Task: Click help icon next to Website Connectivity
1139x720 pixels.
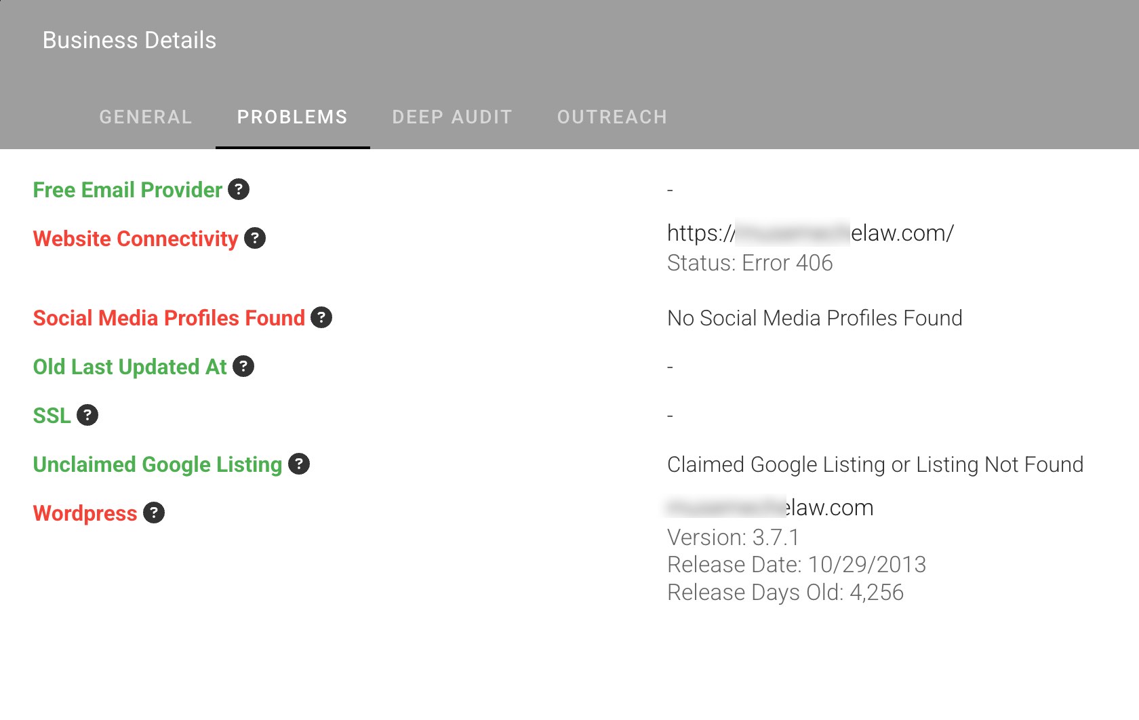Action: [x=255, y=238]
